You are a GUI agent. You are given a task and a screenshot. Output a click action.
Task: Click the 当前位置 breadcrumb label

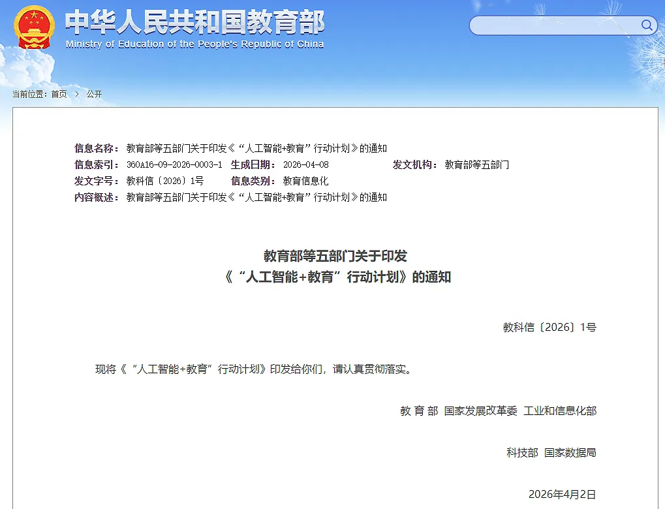[29, 94]
